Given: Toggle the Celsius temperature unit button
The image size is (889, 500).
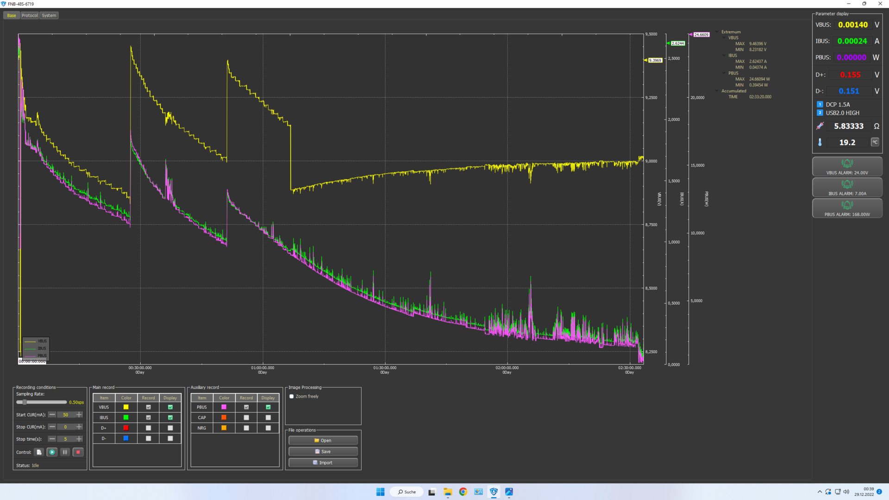Looking at the screenshot, I should tap(875, 143).
